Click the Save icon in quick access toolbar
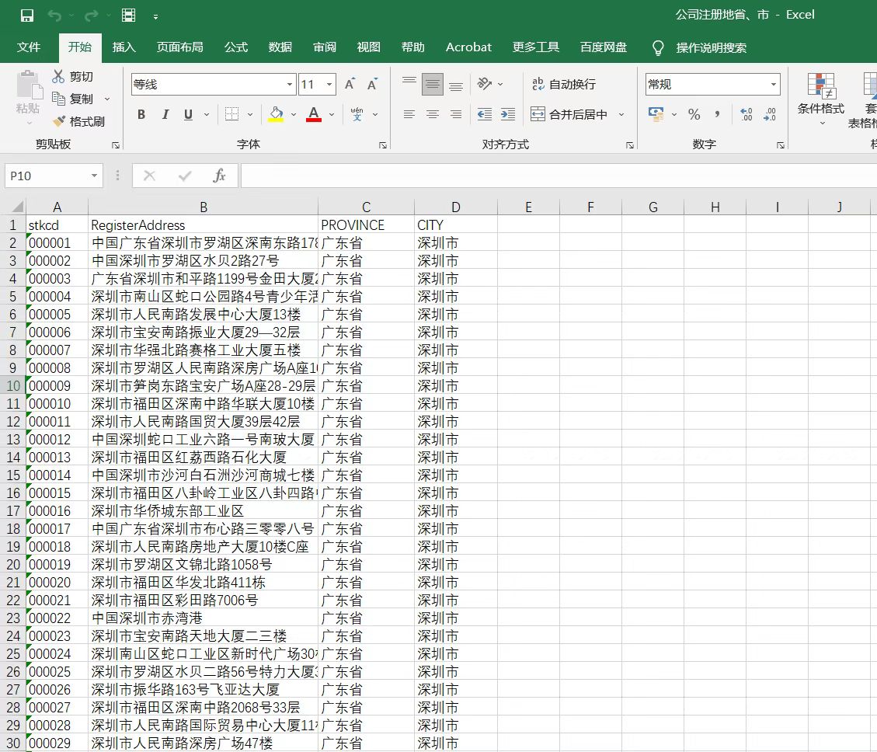Screen dimensions: 877x752 (27, 16)
